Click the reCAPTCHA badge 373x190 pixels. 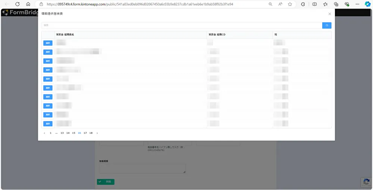[366, 182]
